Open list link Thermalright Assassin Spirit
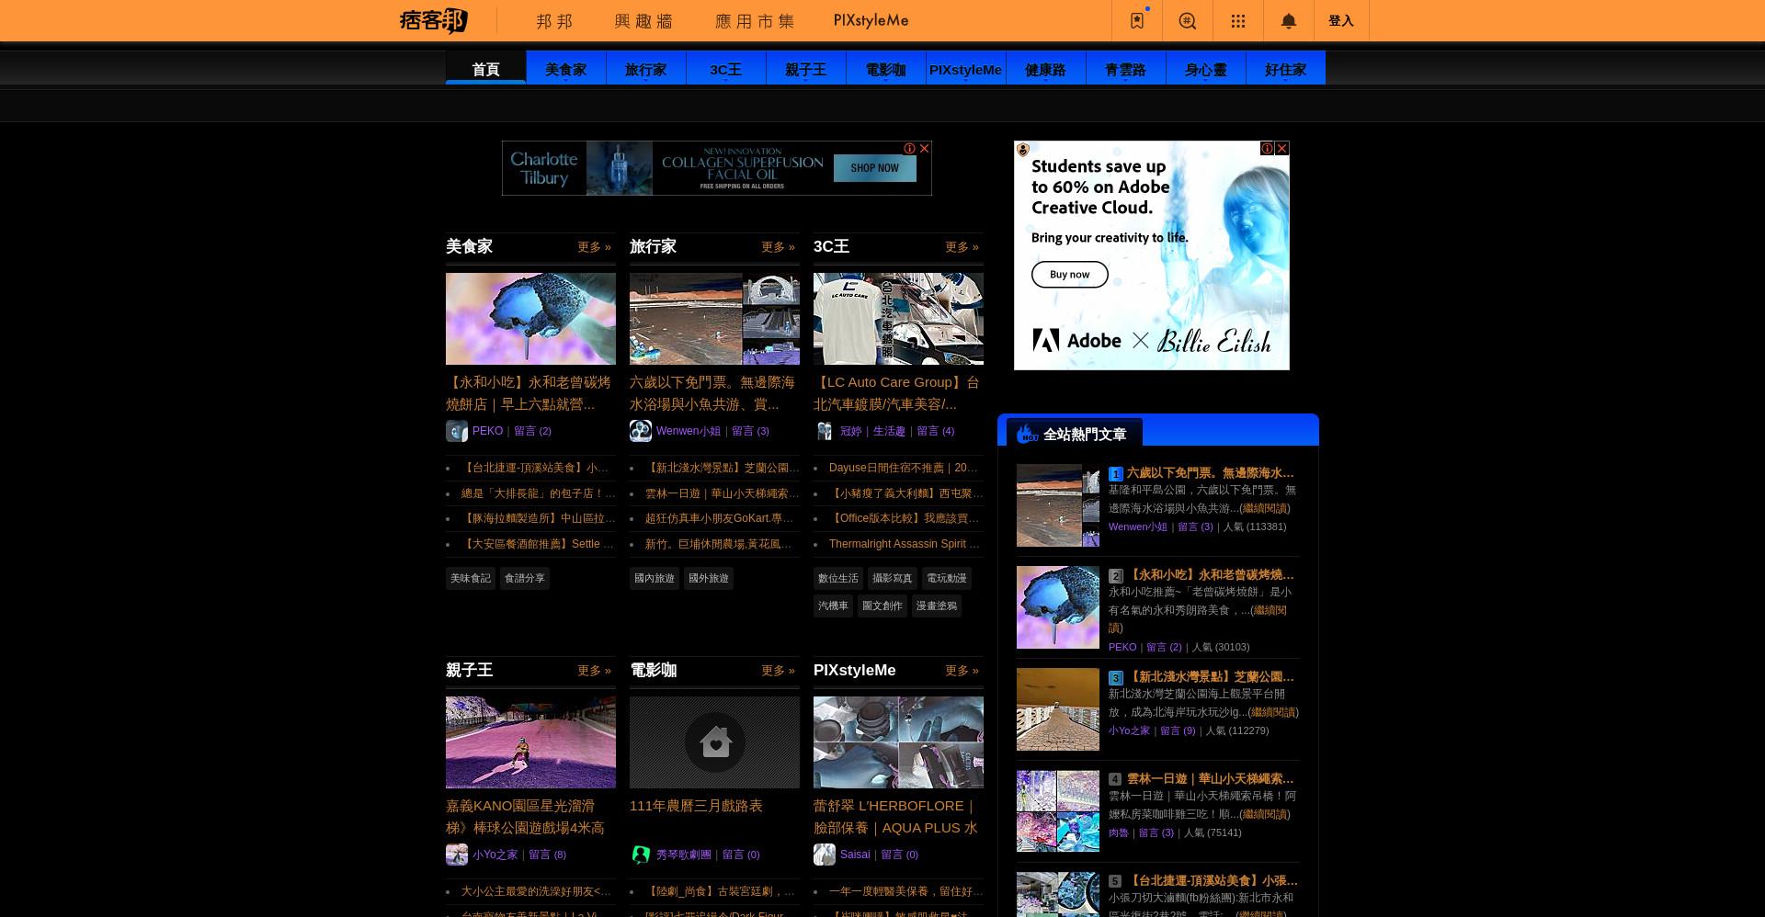Viewport: 1765px width, 917px height. 905,544
